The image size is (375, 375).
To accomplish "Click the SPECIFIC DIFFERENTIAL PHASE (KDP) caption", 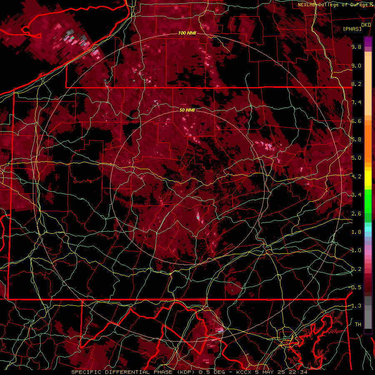I will [133, 372].
